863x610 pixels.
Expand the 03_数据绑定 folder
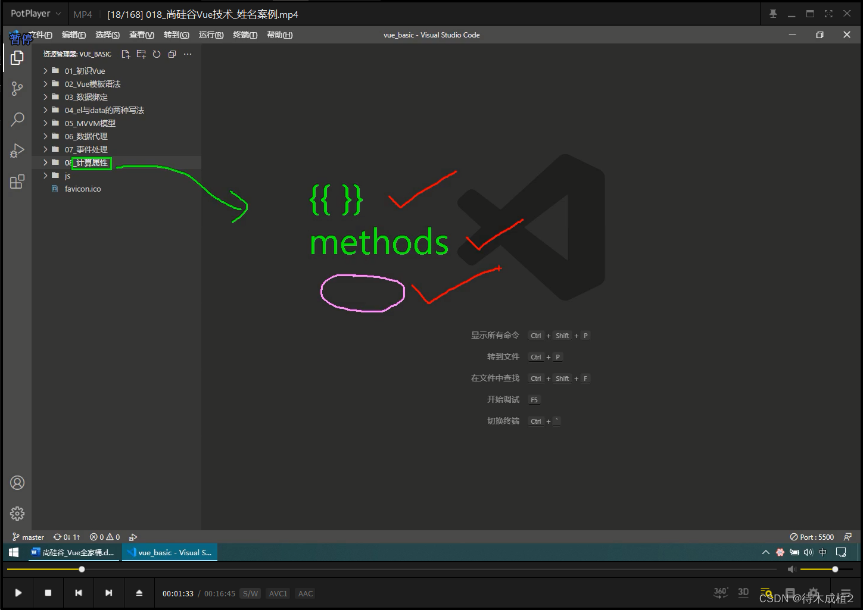(116, 97)
